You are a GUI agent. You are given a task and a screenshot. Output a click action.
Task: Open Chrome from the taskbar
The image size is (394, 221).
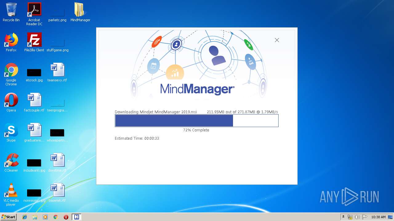tap(56, 217)
